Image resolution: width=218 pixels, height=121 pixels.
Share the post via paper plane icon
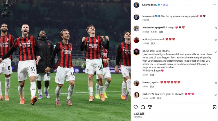tap(150, 107)
